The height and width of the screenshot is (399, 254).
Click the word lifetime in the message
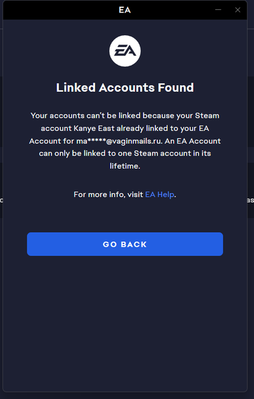(124, 166)
